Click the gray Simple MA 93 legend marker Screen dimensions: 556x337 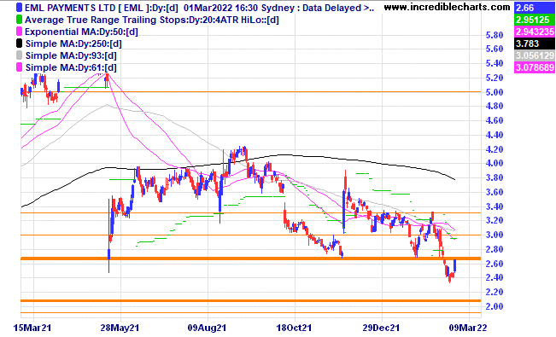pos(19,55)
